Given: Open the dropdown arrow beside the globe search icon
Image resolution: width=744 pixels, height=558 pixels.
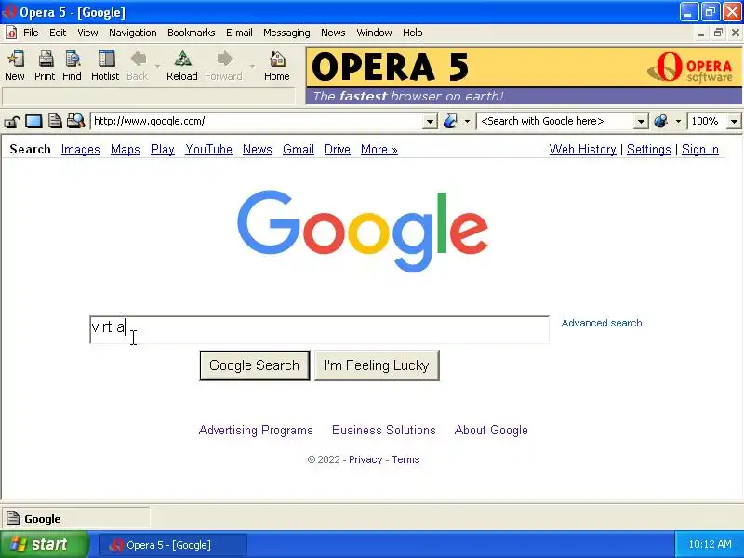Looking at the screenshot, I should coord(678,122).
